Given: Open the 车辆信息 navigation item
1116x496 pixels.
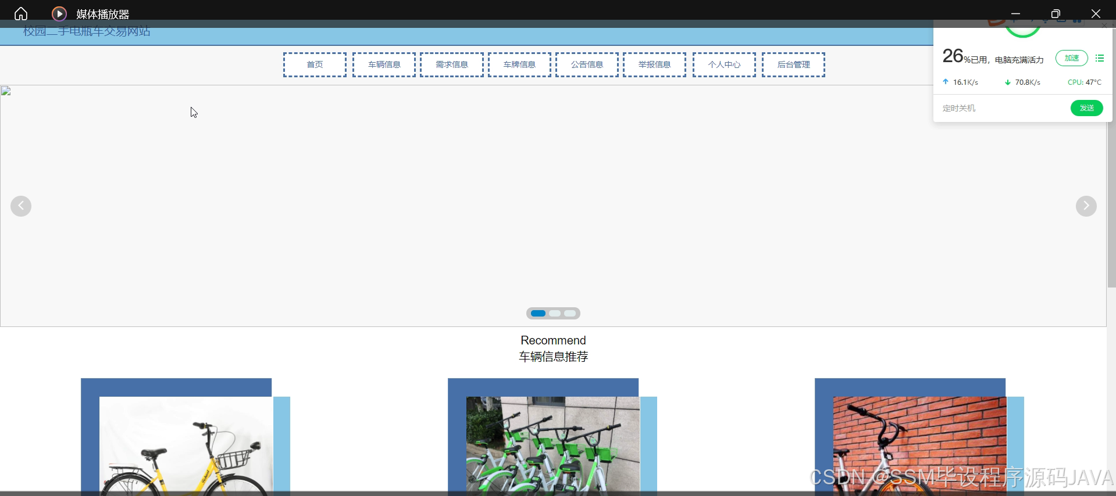Looking at the screenshot, I should pos(384,64).
